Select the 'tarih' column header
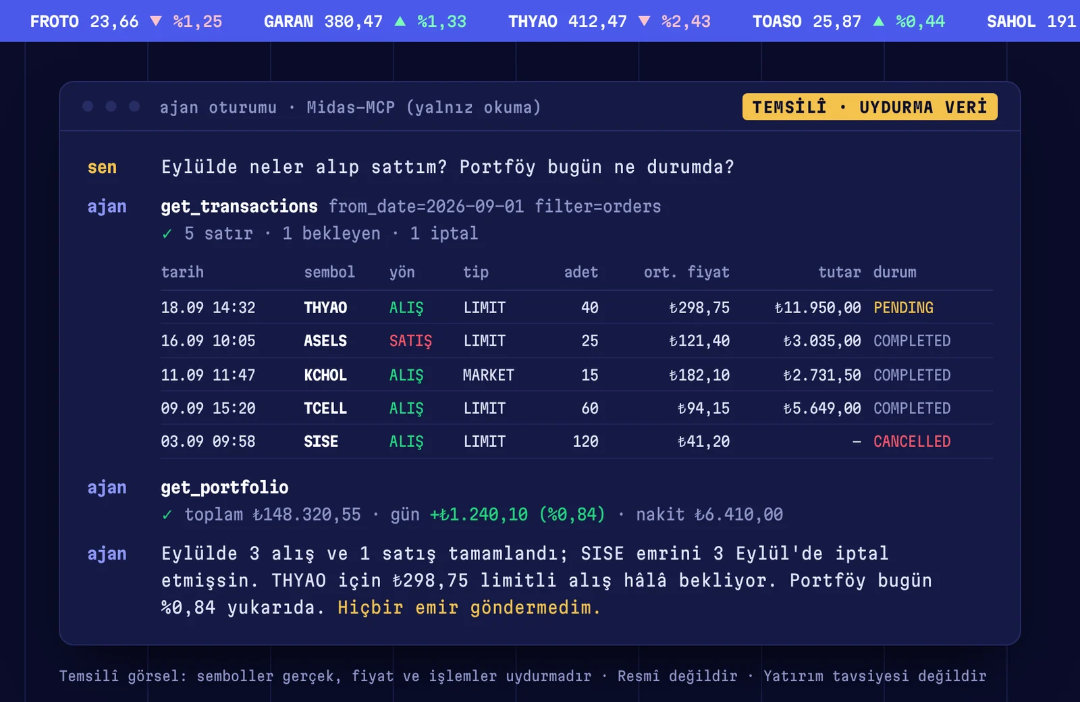This screenshot has width=1080, height=702. pyautogui.click(x=182, y=272)
